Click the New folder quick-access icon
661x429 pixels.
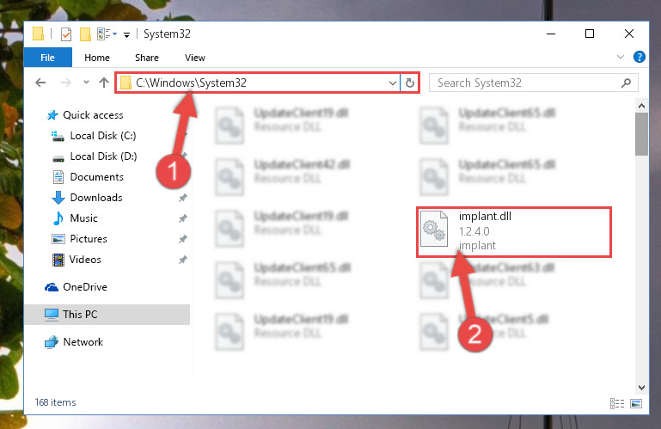[85, 34]
